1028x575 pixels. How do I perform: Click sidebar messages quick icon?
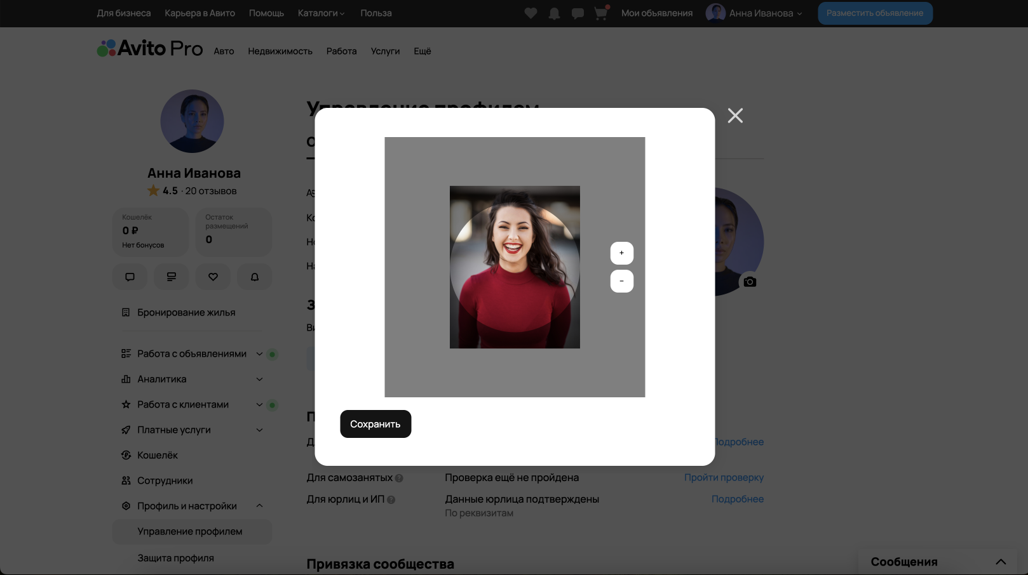(130, 277)
